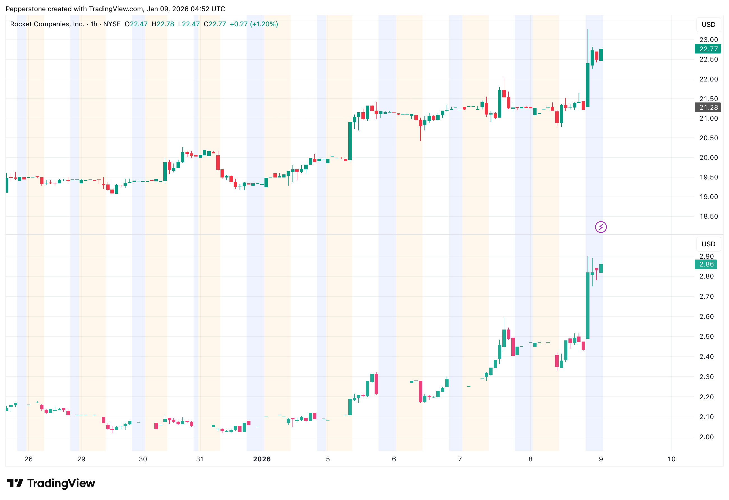This screenshot has width=729, height=500.
Task: Click the green 22.77 current price label
Action: point(708,49)
